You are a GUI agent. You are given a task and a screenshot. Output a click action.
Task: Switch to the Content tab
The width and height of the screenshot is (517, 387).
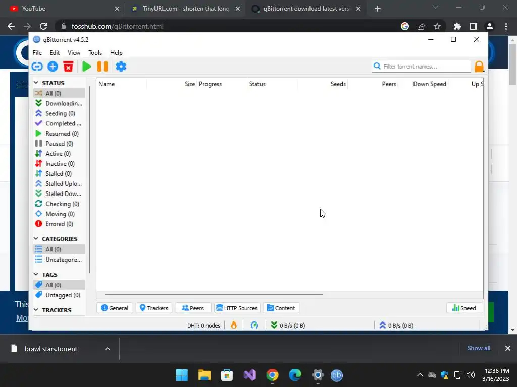[281, 308]
